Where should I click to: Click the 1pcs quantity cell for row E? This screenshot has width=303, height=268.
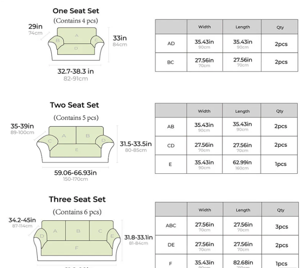(280, 164)
